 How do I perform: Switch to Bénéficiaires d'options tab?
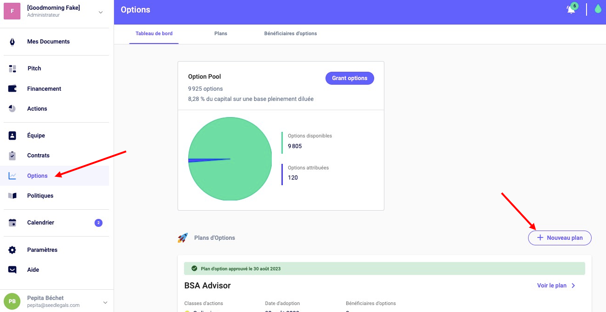290,34
